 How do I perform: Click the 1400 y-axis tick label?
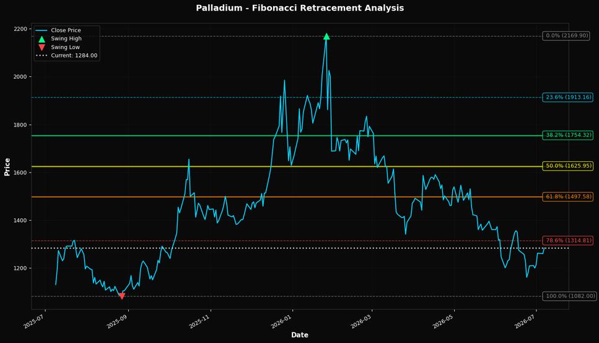[20, 221]
